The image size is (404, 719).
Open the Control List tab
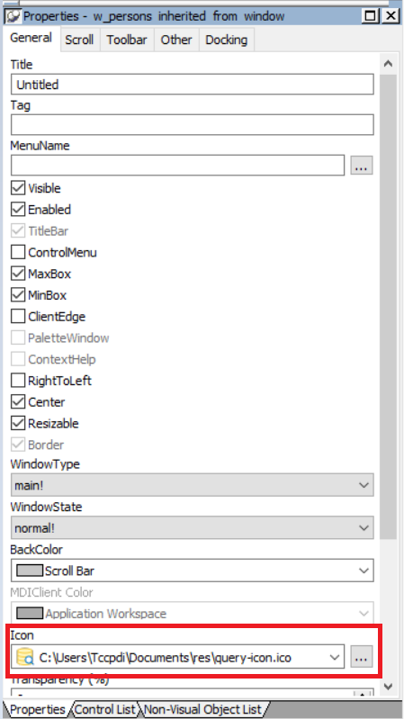pyautogui.click(x=105, y=709)
